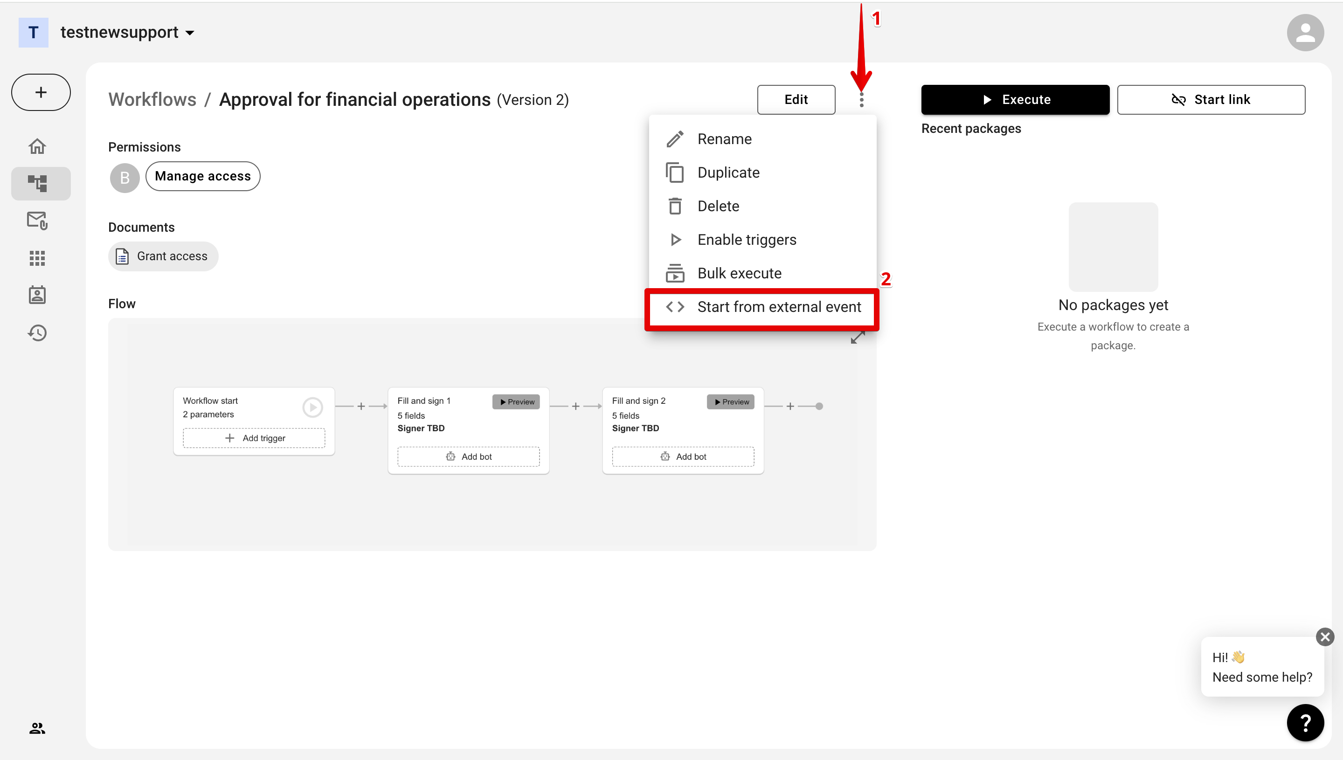Open the apps grid sidebar icon
Screen dimensions: 1343x760
coord(37,258)
